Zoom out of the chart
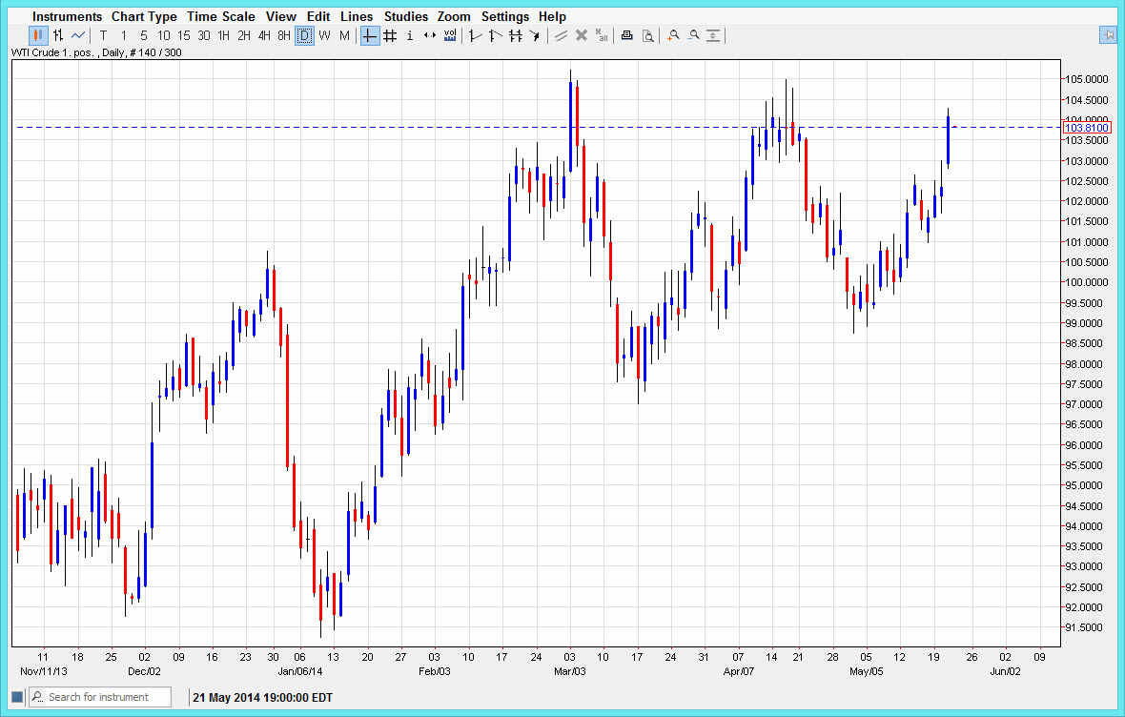This screenshot has height=717, width=1125. pyautogui.click(x=693, y=34)
